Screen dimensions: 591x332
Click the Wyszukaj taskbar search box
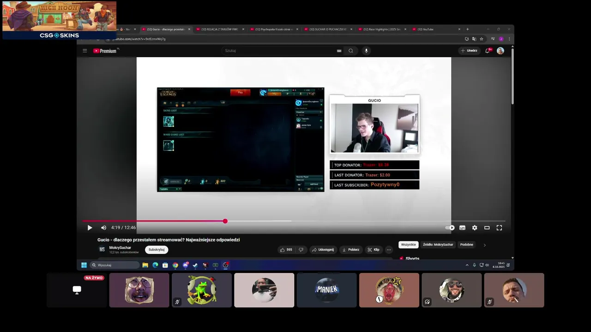[x=115, y=265]
